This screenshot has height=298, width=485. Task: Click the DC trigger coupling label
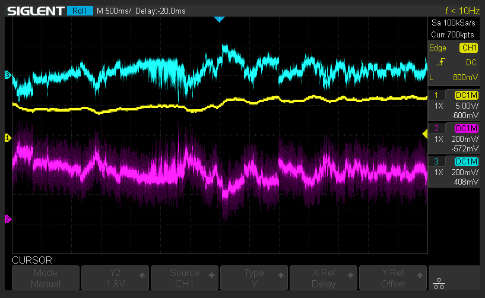471,62
